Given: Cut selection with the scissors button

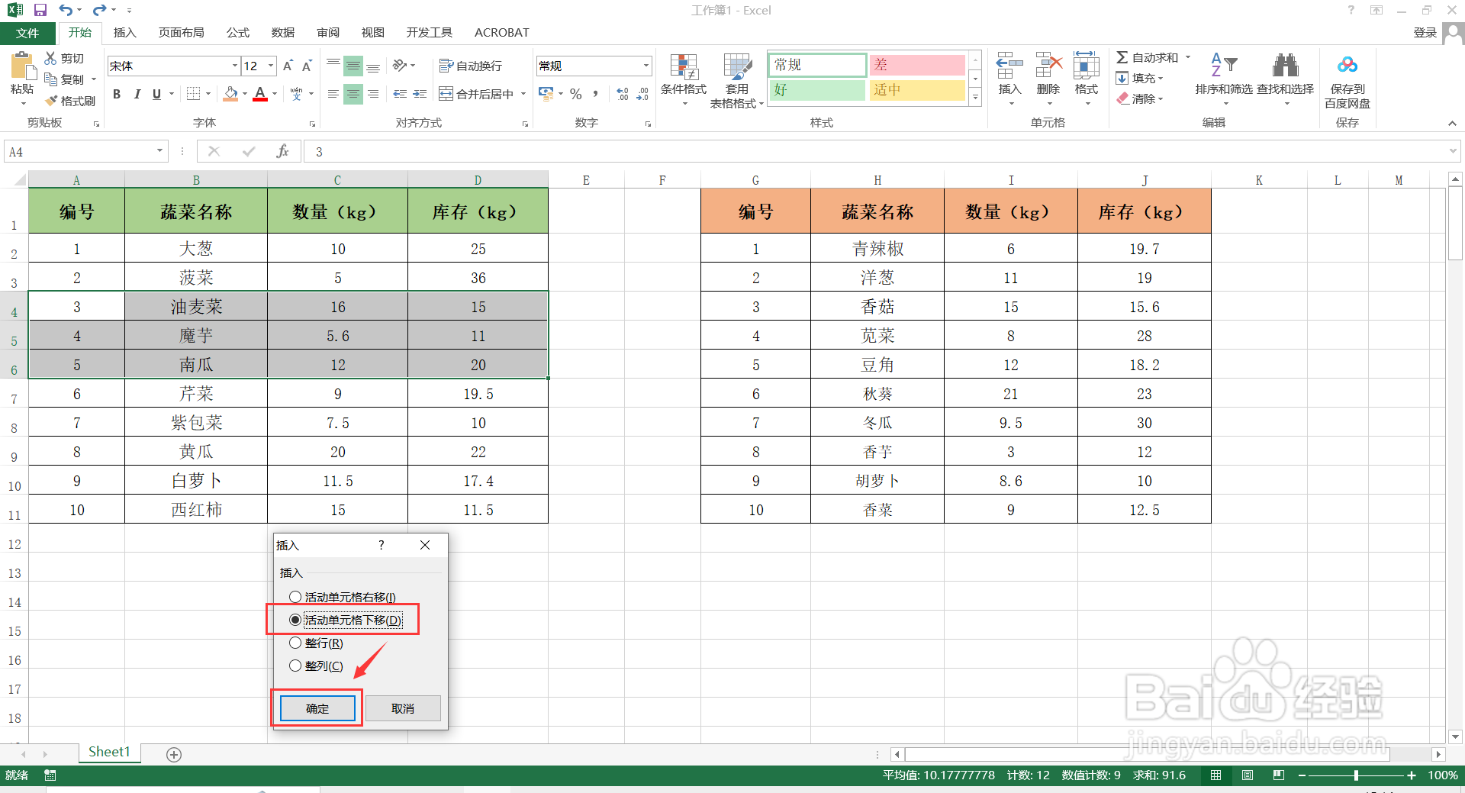Looking at the screenshot, I should (64, 58).
